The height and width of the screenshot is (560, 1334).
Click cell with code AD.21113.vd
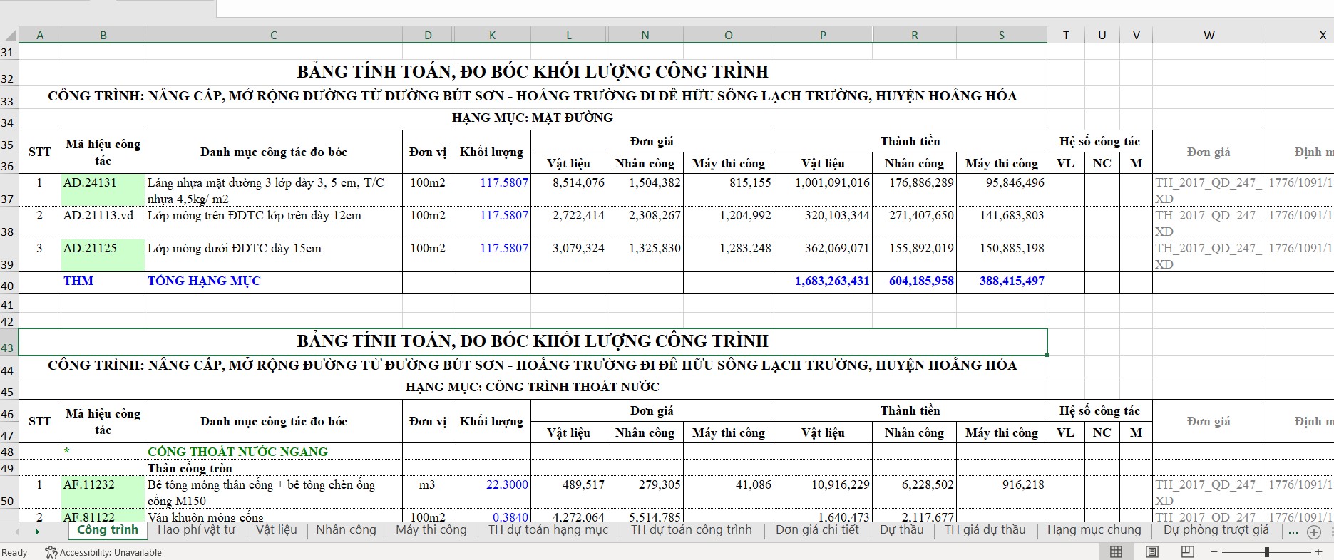(103, 223)
